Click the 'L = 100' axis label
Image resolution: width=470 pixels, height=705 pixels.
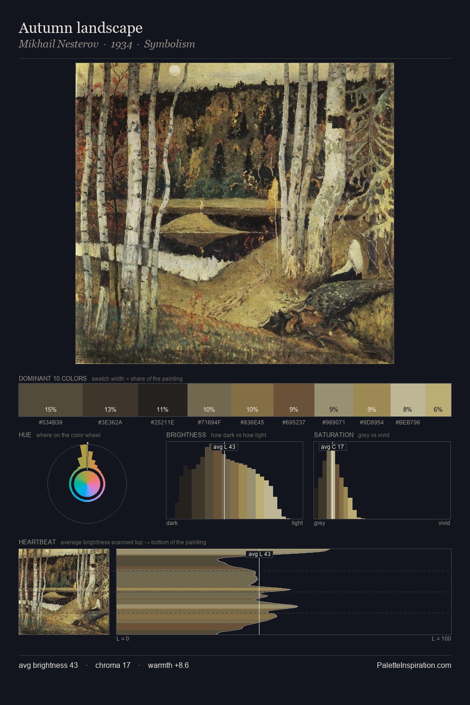(441, 639)
